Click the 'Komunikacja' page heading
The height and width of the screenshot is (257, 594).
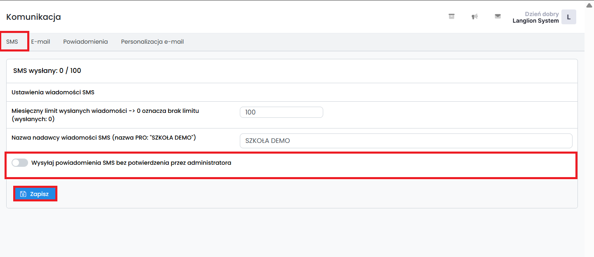tap(33, 17)
